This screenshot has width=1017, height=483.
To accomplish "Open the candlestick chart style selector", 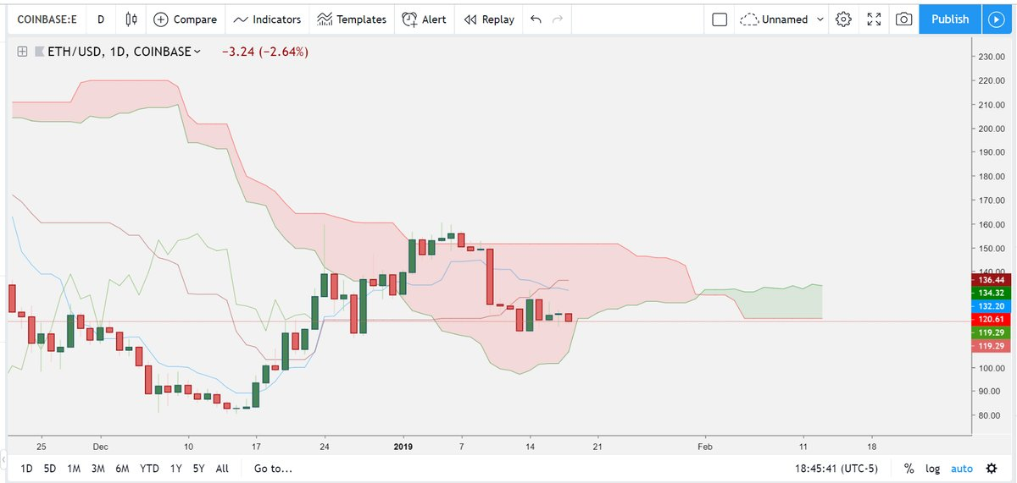I will (131, 19).
